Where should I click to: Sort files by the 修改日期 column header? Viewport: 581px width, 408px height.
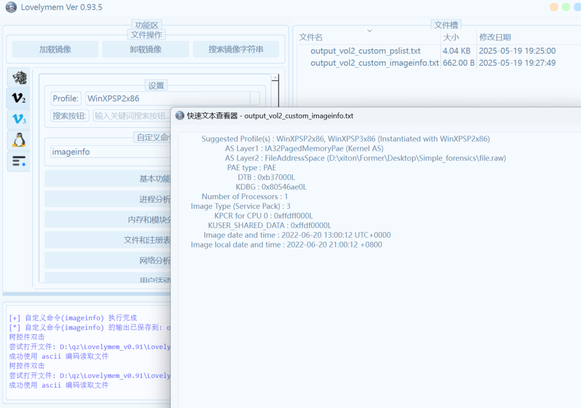click(495, 37)
